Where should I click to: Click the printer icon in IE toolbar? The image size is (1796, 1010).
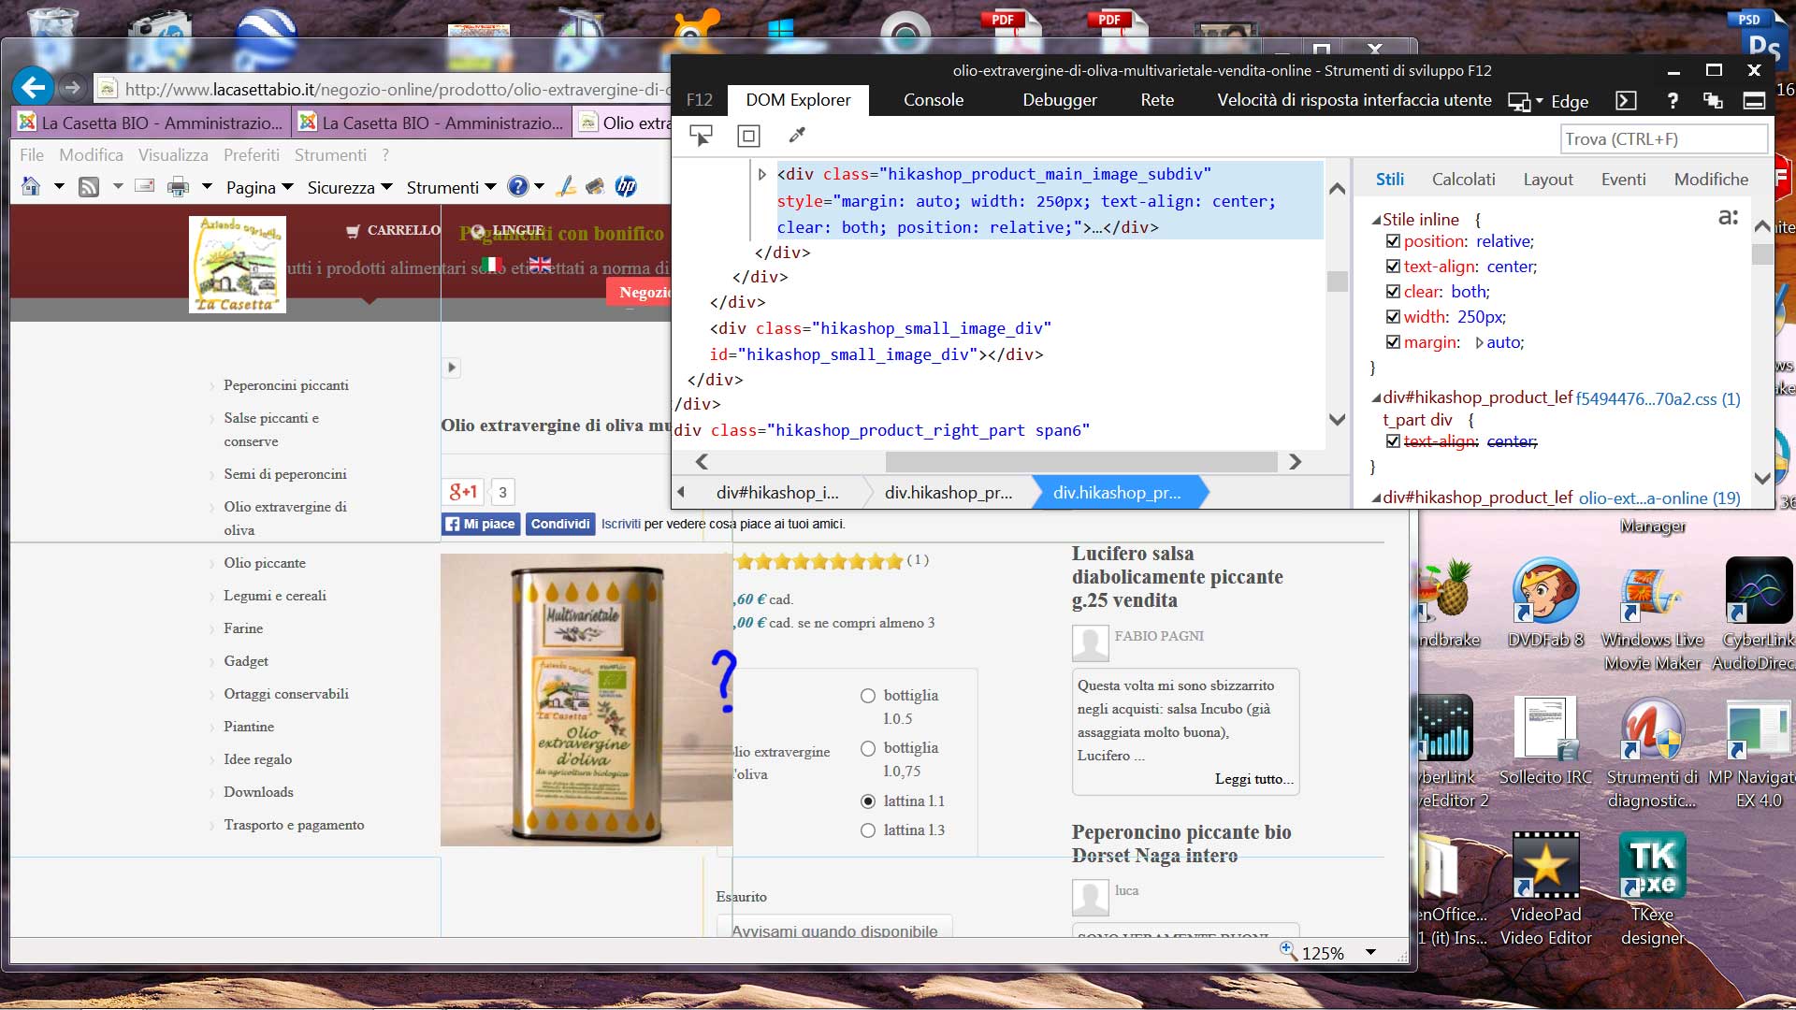178,187
